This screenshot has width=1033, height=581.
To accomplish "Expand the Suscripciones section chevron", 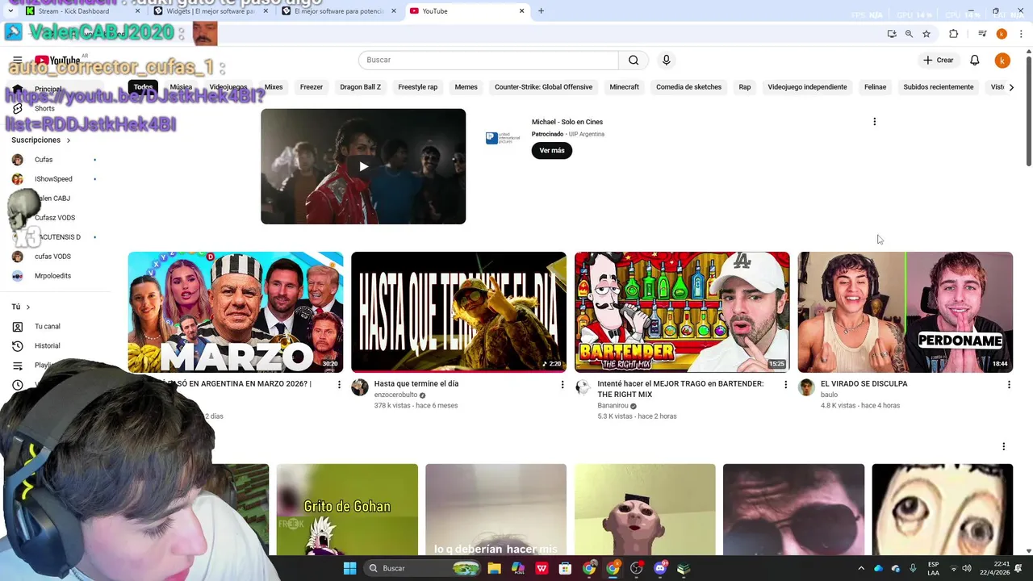I will tap(69, 140).
